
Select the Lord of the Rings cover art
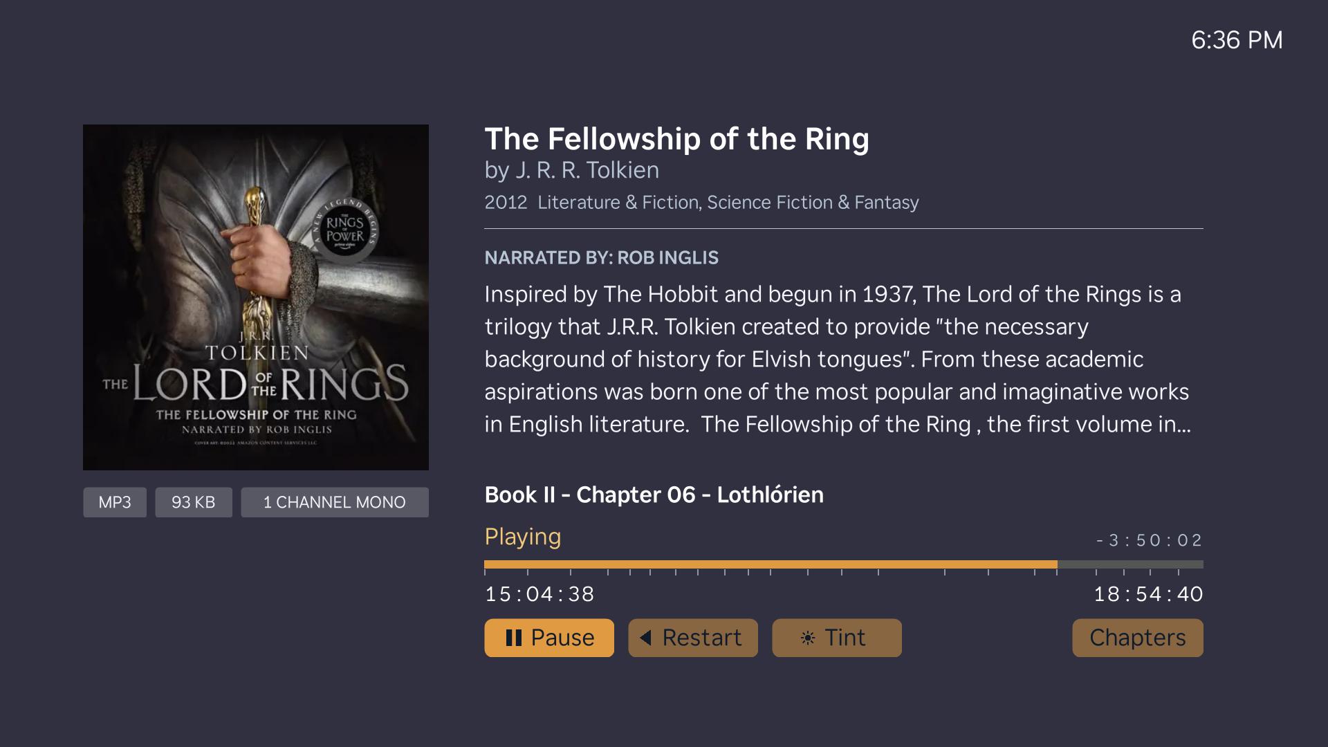pos(256,297)
